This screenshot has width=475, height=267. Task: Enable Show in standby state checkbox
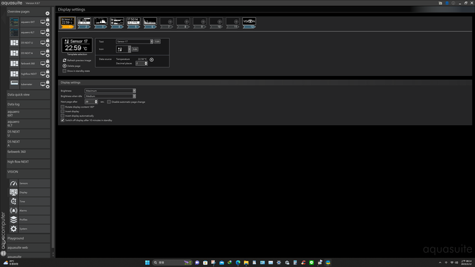click(64, 71)
